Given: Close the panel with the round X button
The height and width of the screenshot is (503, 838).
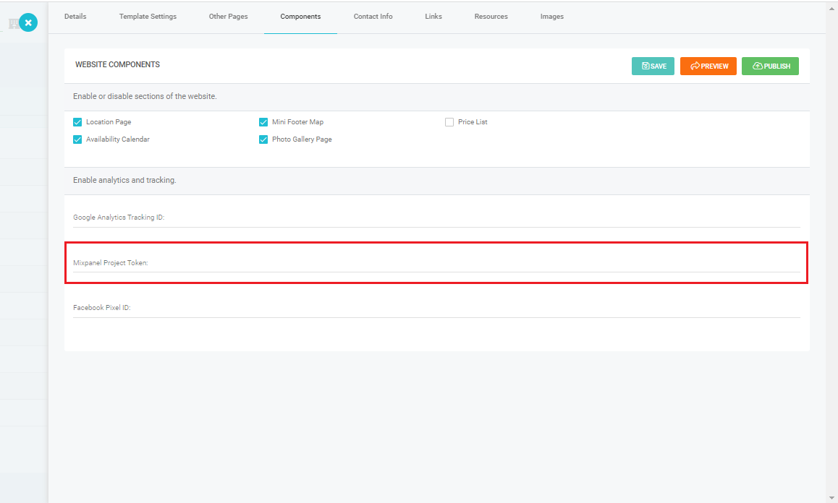Looking at the screenshot, I should [x=28, y=22].
